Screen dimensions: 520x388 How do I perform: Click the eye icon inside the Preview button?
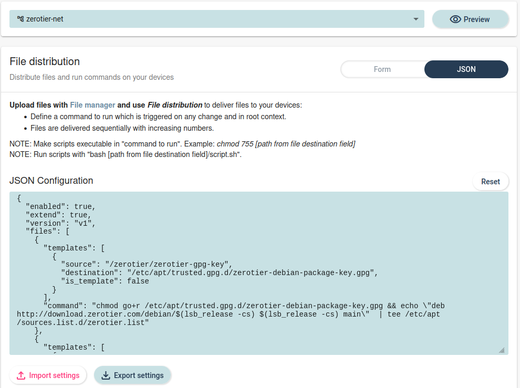[x=455, y=19]
